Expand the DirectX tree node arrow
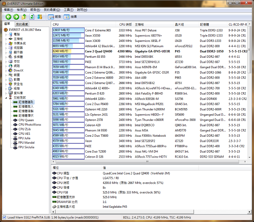The image size is (254, 222). (6, 70)
